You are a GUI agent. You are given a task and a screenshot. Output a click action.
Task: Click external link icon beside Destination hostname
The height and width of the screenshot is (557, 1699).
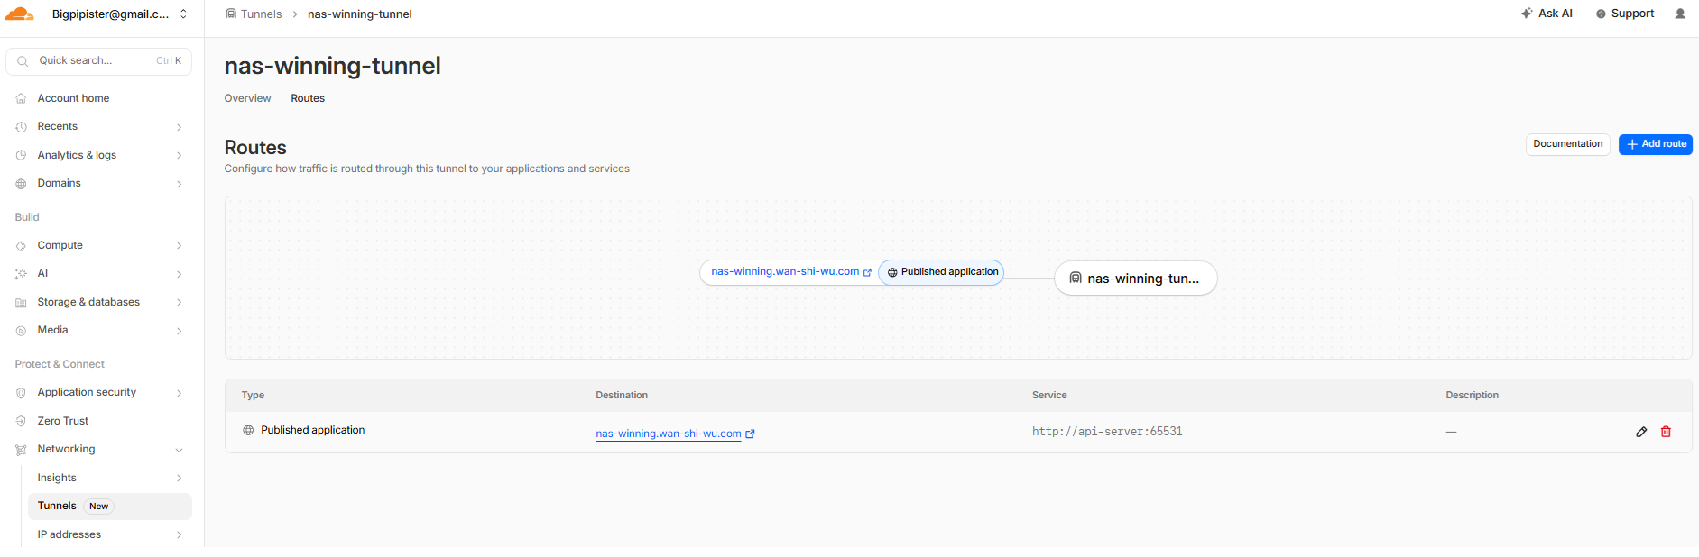click(x=750, y=434)
